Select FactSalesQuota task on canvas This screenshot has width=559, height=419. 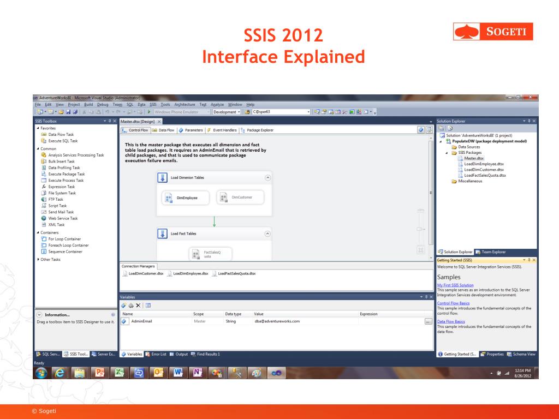[x=210, y=254]
